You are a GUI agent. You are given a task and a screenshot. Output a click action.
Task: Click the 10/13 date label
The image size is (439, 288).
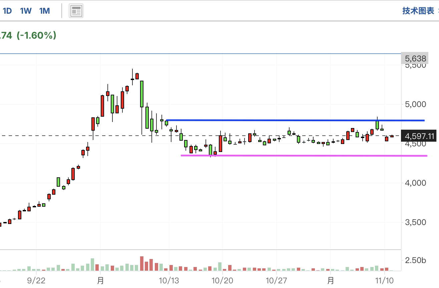click(x=169, y=280)
